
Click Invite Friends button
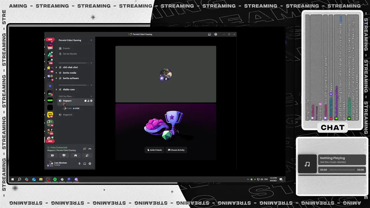click(x=155, y=150)
